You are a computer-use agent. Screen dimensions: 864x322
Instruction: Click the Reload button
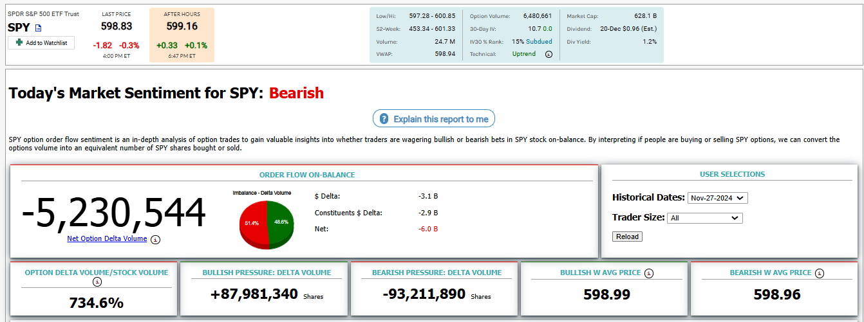pos(627,237)
